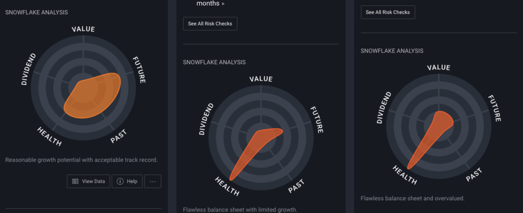Click the Help info icon
Image resolution: width=523 pixels, height=213 pixels.
[x=127, y=181]
